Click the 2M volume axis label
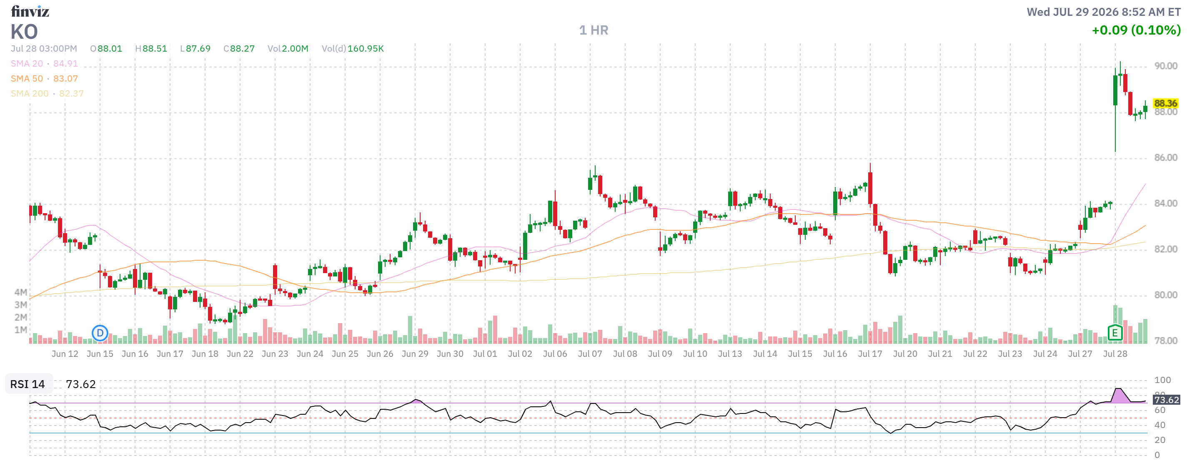 21,317
